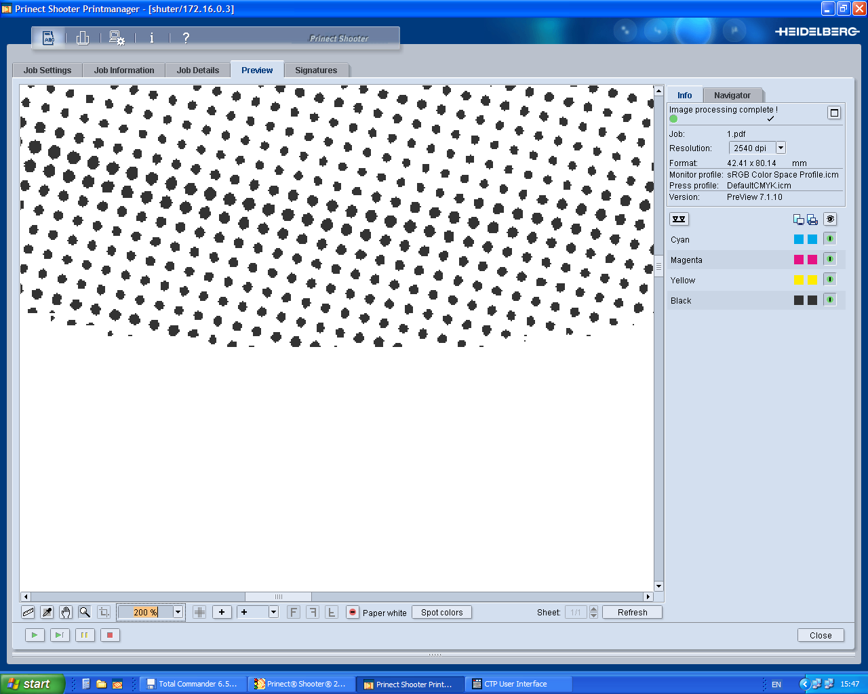Image resolution: width=868 pixels, height=694 pixels.
Task: Select the hand pan tool
Action: [x=66, y=612]
